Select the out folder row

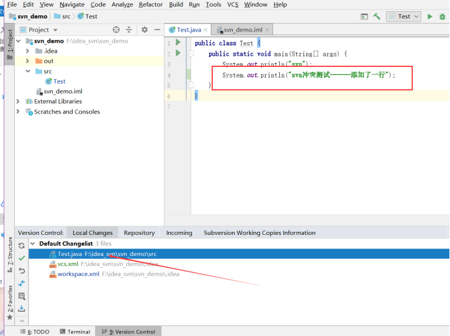click(x=89, y=61)
